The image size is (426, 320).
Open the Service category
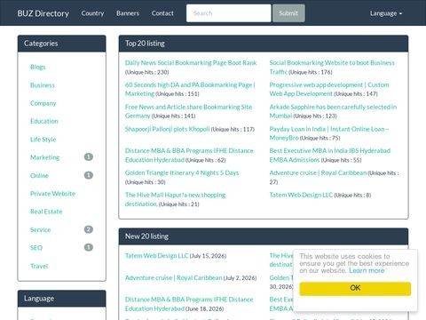[41, 229]
